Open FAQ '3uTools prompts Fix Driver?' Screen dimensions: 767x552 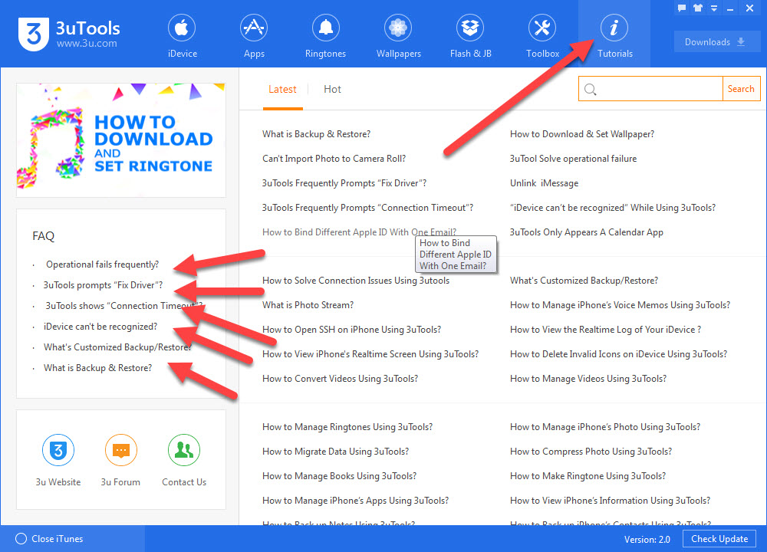click(x=103, y=285)
